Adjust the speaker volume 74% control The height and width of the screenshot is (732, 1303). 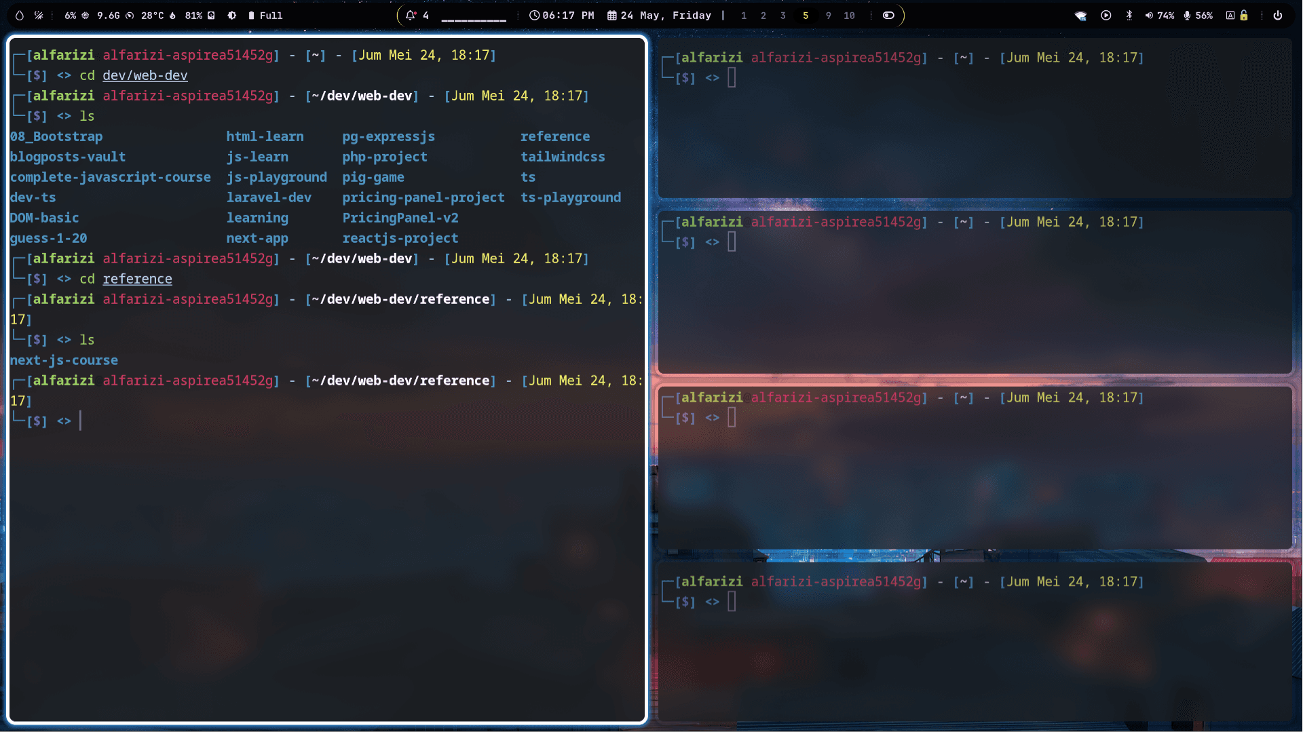[x=1160, y=15]
